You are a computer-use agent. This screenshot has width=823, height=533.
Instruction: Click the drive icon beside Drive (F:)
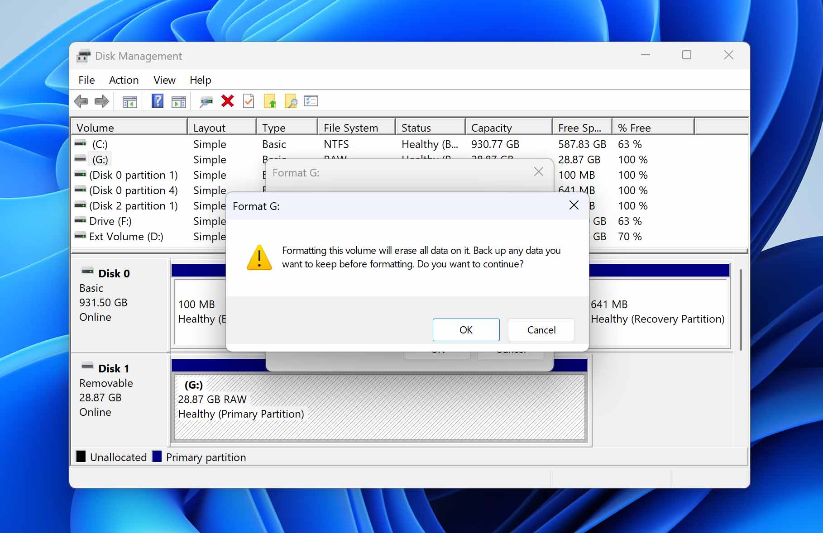tap(80, 220)
